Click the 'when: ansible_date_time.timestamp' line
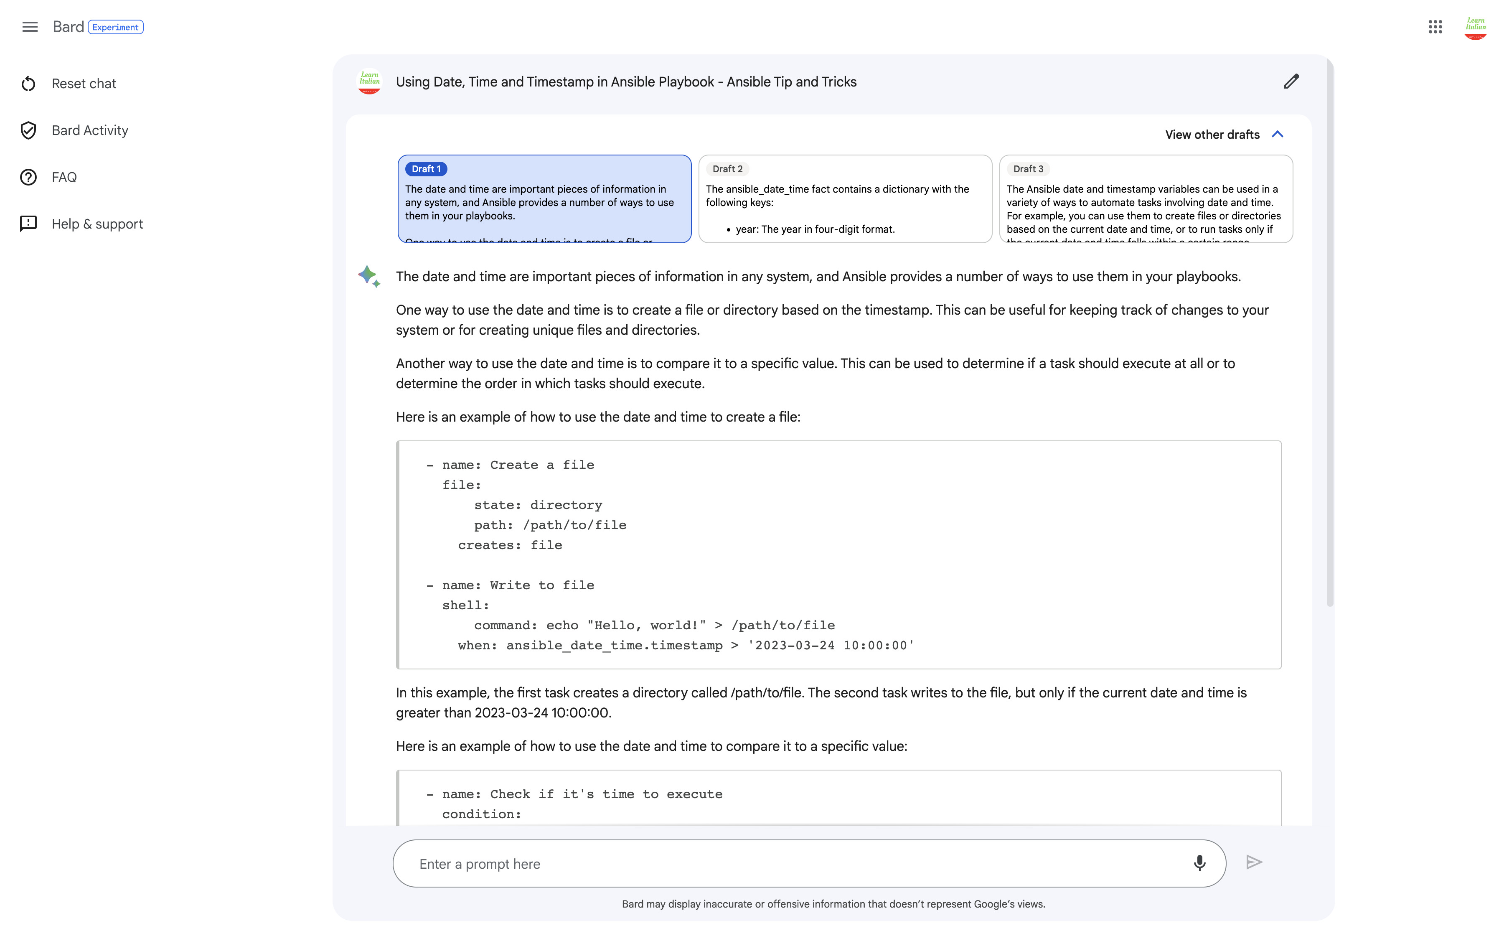 [686, 646]
